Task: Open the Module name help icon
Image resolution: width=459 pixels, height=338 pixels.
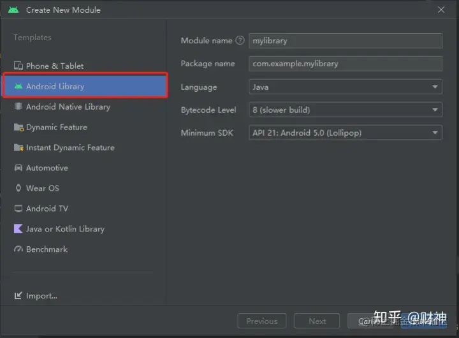Action: [240, 40]
